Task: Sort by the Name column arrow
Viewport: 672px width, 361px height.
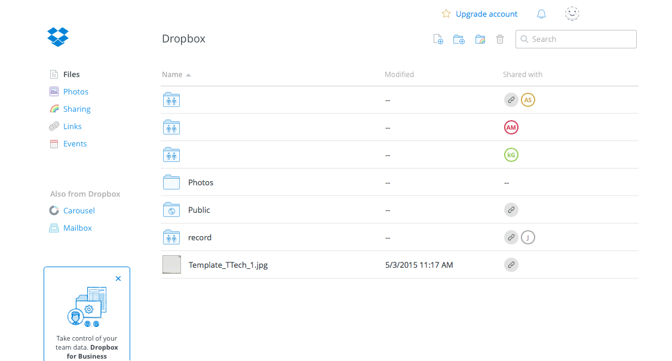Action: click(188, 75)
